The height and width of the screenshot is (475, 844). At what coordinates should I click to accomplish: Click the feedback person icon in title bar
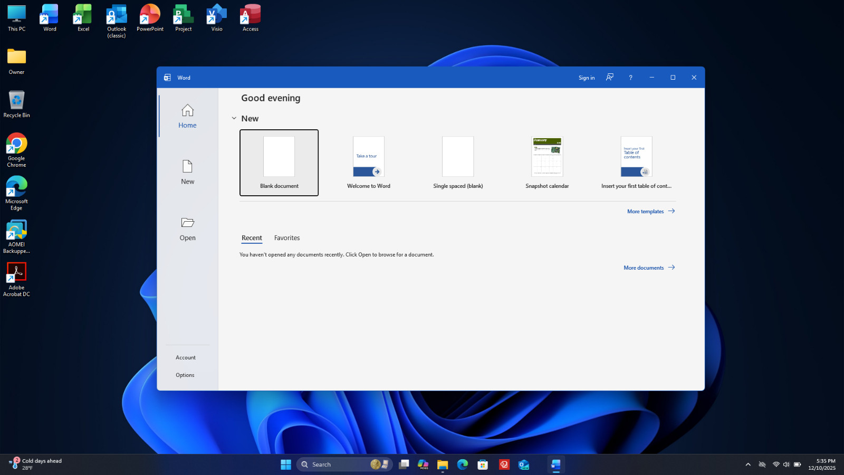(x=610, y=77)
